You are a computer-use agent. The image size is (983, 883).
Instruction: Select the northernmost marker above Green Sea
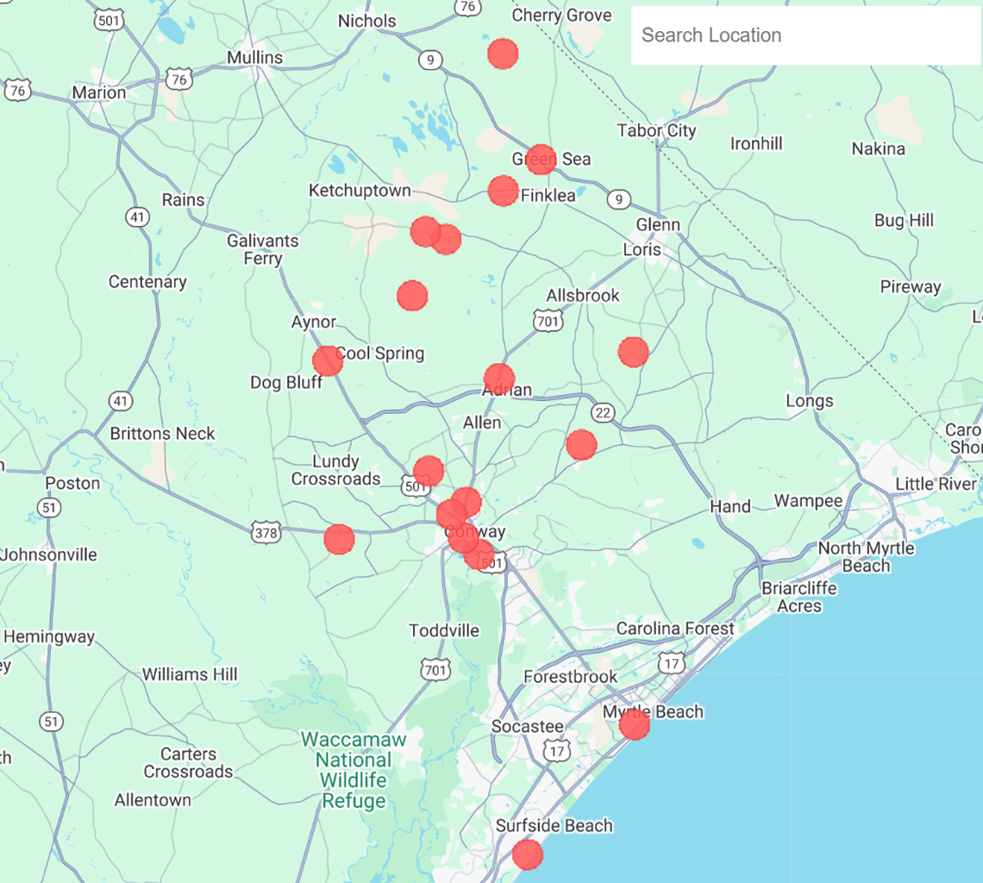pos(501,54)
